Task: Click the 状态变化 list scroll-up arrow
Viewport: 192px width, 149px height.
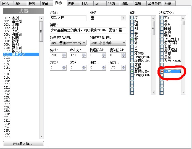Action: tap(183, 18)
